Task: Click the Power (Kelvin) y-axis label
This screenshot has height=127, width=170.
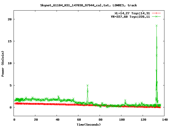Action: point(3,63)
